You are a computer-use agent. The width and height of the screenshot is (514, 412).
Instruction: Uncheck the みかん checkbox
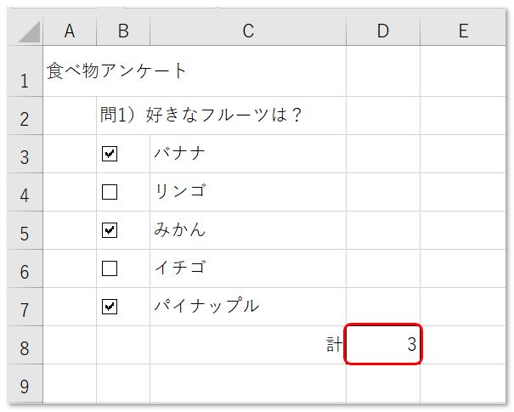pyautogui.click(x=110, y=230)
